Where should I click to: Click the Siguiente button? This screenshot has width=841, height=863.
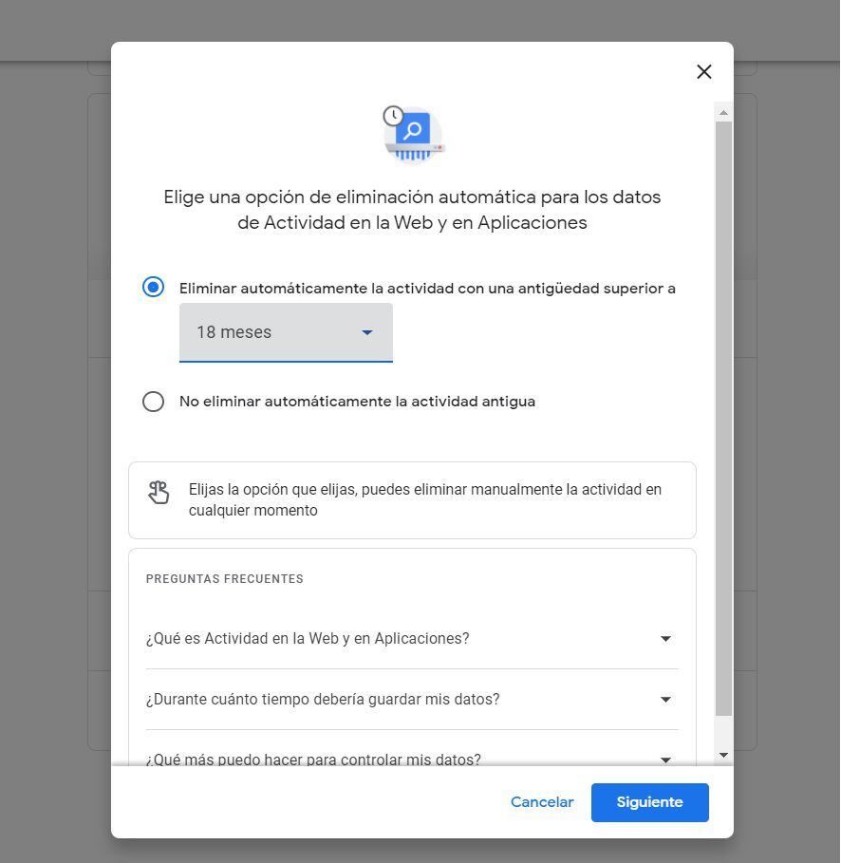coord(649,802)
